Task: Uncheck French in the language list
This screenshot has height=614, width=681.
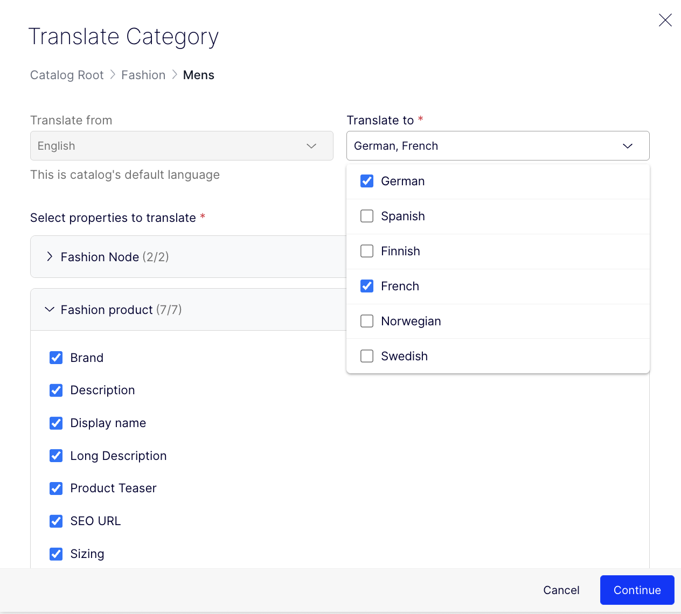Action: pos(366,286)
